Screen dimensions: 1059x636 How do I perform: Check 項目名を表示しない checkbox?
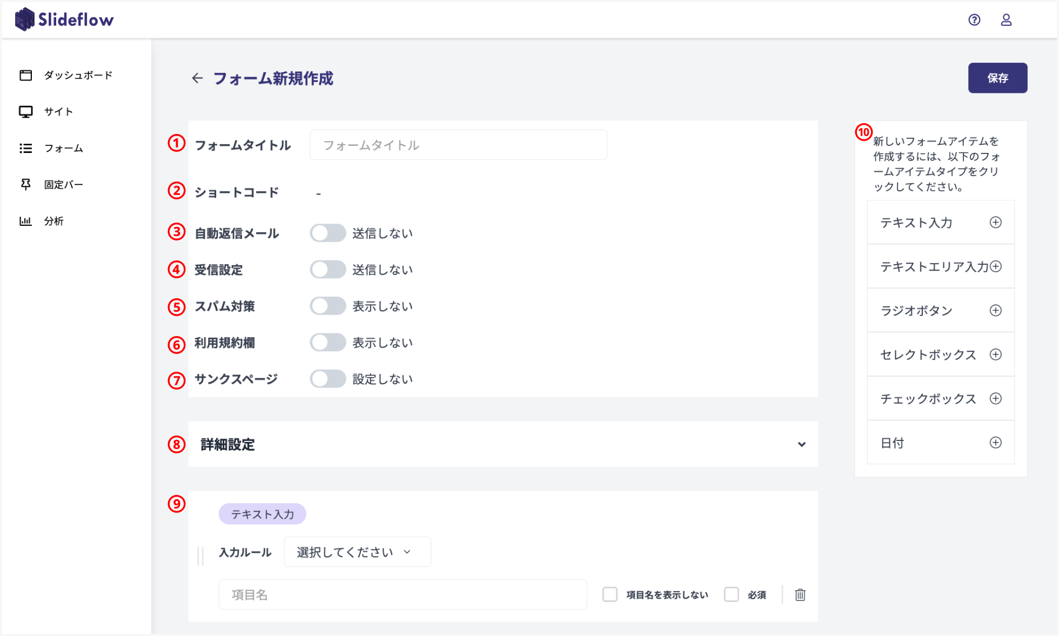tap(610, 594)
